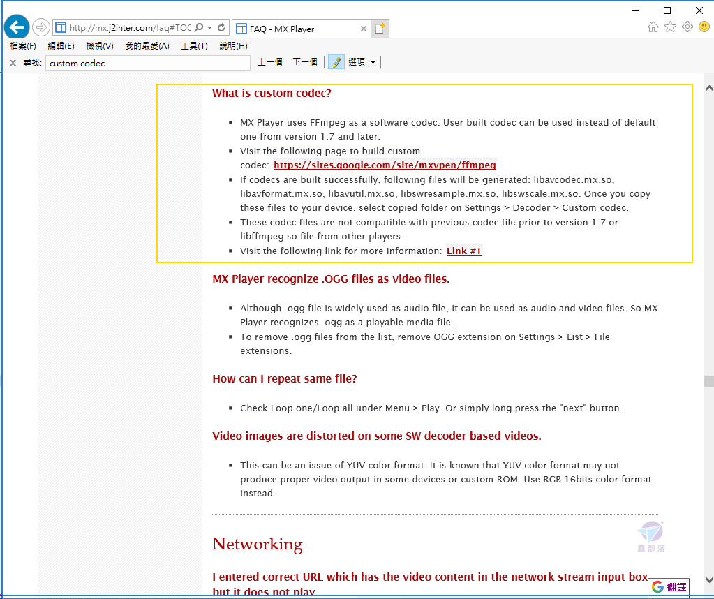Select the FAQ - MX Player tab
This screenshot has width=714, height=599.
point(301,29)
